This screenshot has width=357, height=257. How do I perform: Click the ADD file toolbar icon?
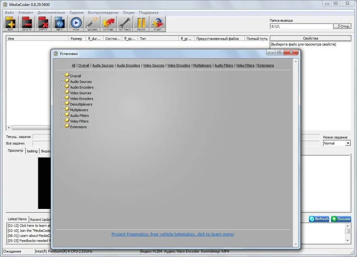(x=10, y=24)
